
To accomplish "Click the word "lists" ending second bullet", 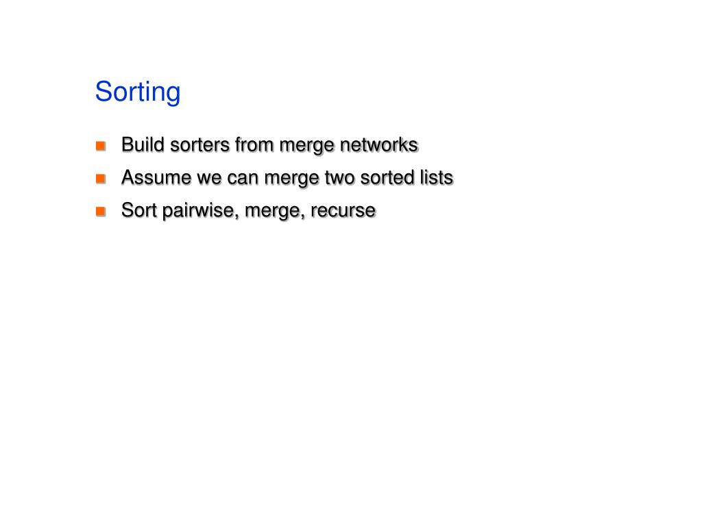I will click(437, 177).
